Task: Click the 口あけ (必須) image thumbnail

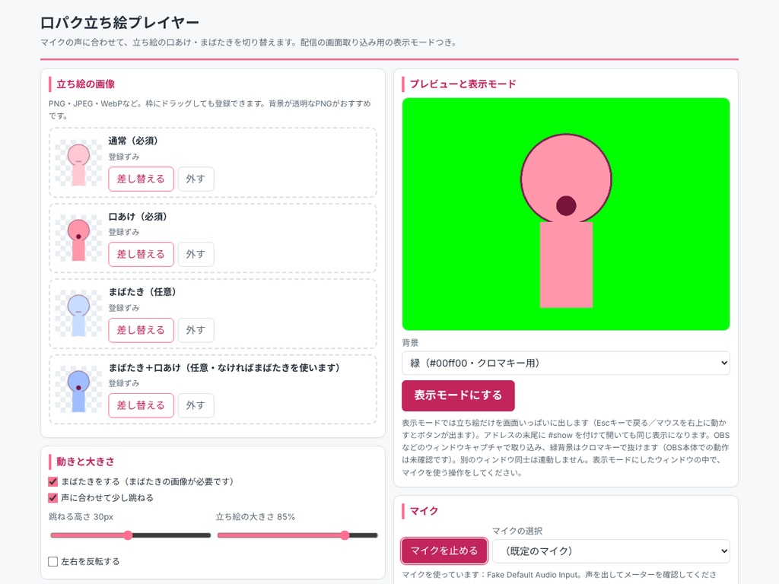Action: [x=78, y=238]
